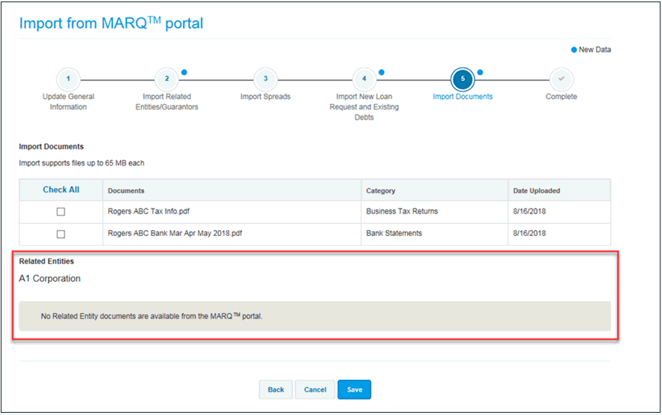The height and width of the screenshot is (415, 662).
Task: Click the blue new-data dot beside step 4
Action: pyautogui.click(x=382, y=72)
